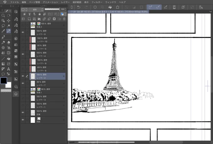Viewport: 213px width, 144px height.
Task: Click the black main color swatch
Action: 4,80
